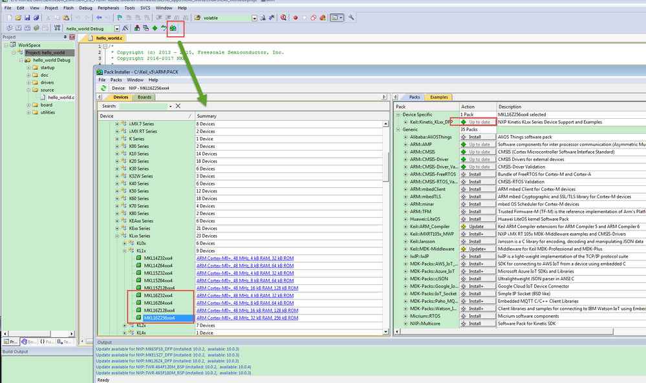The width and height of the screenshot is (646, 383).
Task: Collapse the Generic packs group
Action: [398, 130]
